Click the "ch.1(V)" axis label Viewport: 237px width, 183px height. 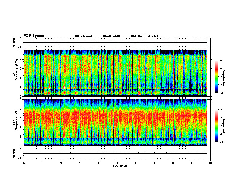(x=14, y=42)
